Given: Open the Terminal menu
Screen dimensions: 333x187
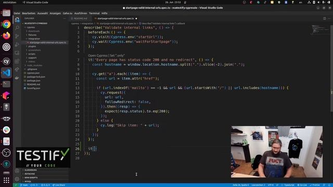Looking at the screenshot, I should pos(94,13).
